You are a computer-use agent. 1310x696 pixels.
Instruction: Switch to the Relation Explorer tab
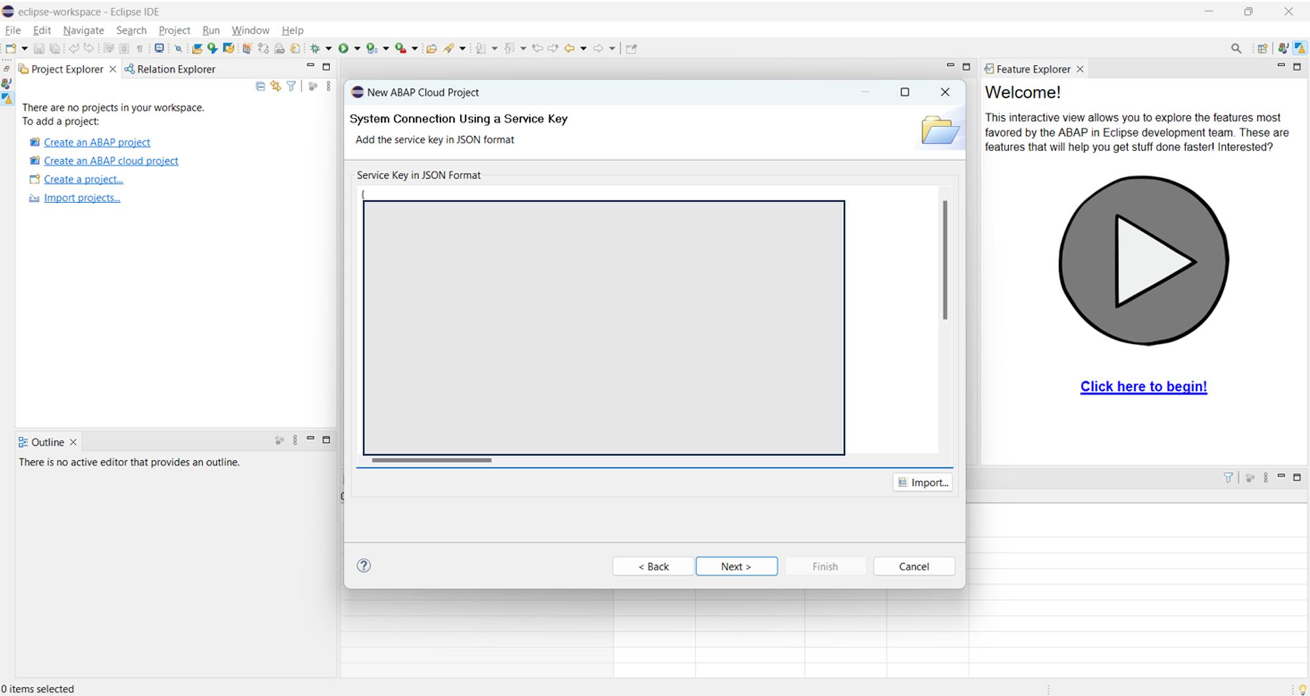(x=170, y=69)
